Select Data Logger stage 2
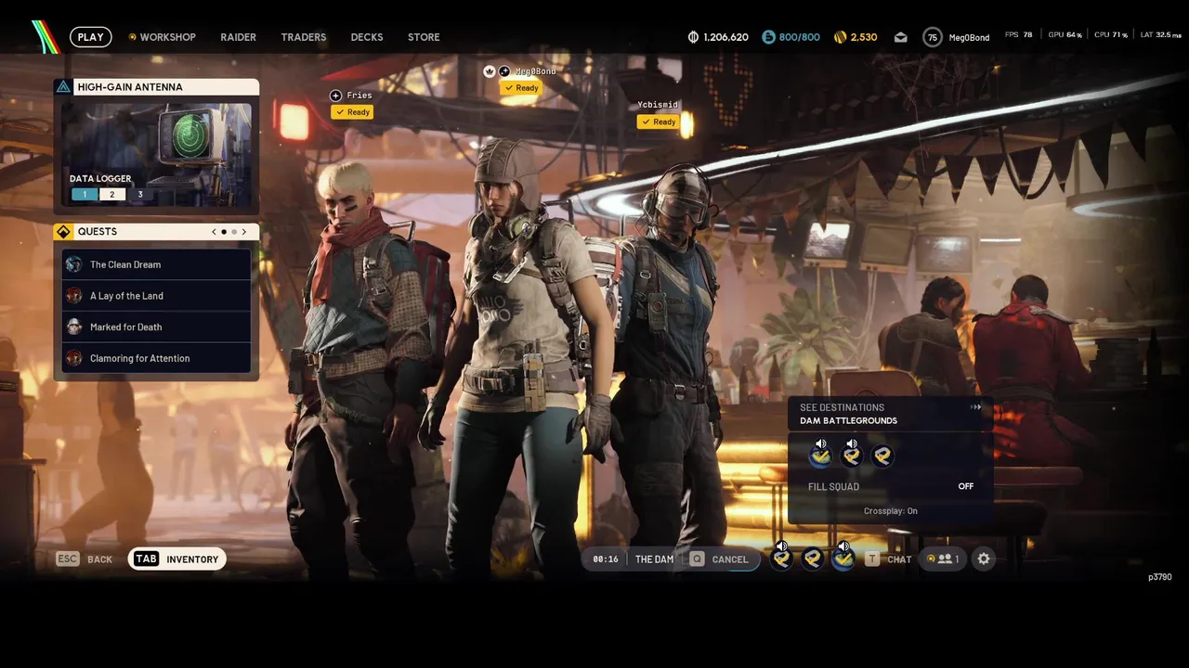 coord(112,195)
